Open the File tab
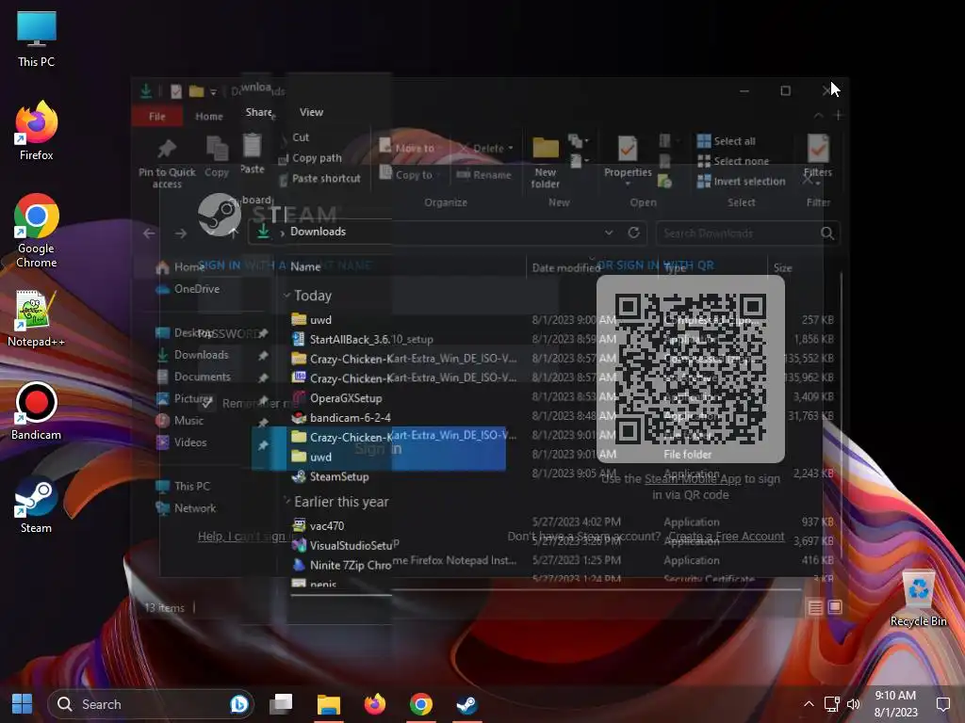The height and width of the screenshot is (723, 965). coord(157,116)
